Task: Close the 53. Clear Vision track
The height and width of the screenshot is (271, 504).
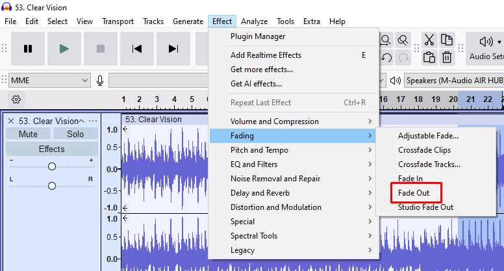Action: pos(11,121)
